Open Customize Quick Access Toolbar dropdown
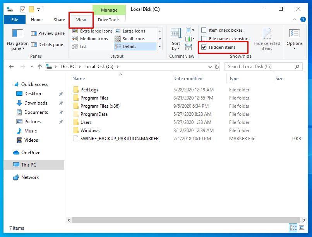 (x=39, y=10)
